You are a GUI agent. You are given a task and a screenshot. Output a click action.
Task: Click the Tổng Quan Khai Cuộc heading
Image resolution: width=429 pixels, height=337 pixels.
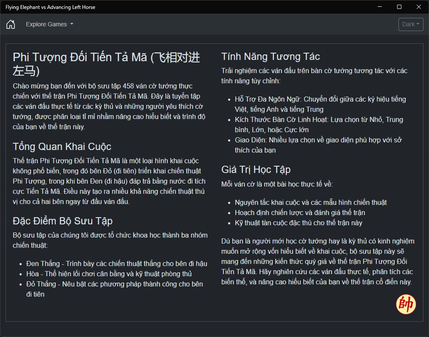[62, 147]
